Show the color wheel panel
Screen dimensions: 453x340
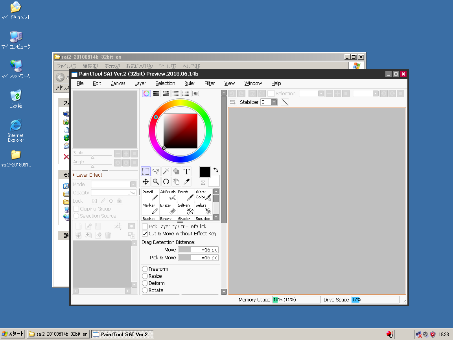coord(146,93)
